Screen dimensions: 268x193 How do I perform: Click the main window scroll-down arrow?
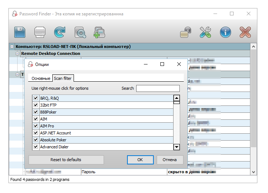point(253,172)
